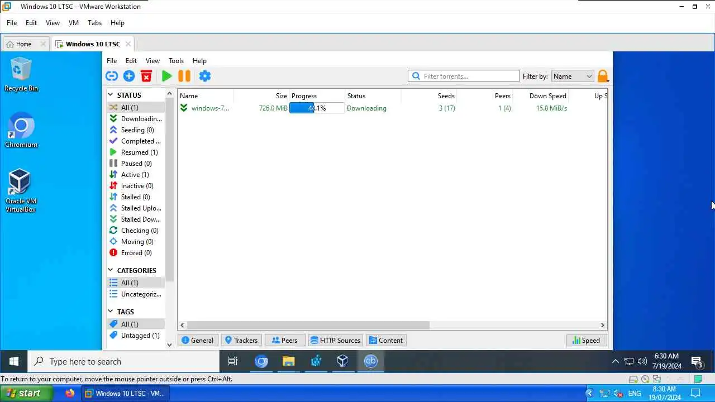The image size is (715, 402).
Task: Open the Trackers details tab
Action: pyautogui.click(x=241, y=340)
